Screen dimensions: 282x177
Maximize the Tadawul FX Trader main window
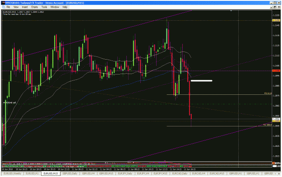pos(275,3)
